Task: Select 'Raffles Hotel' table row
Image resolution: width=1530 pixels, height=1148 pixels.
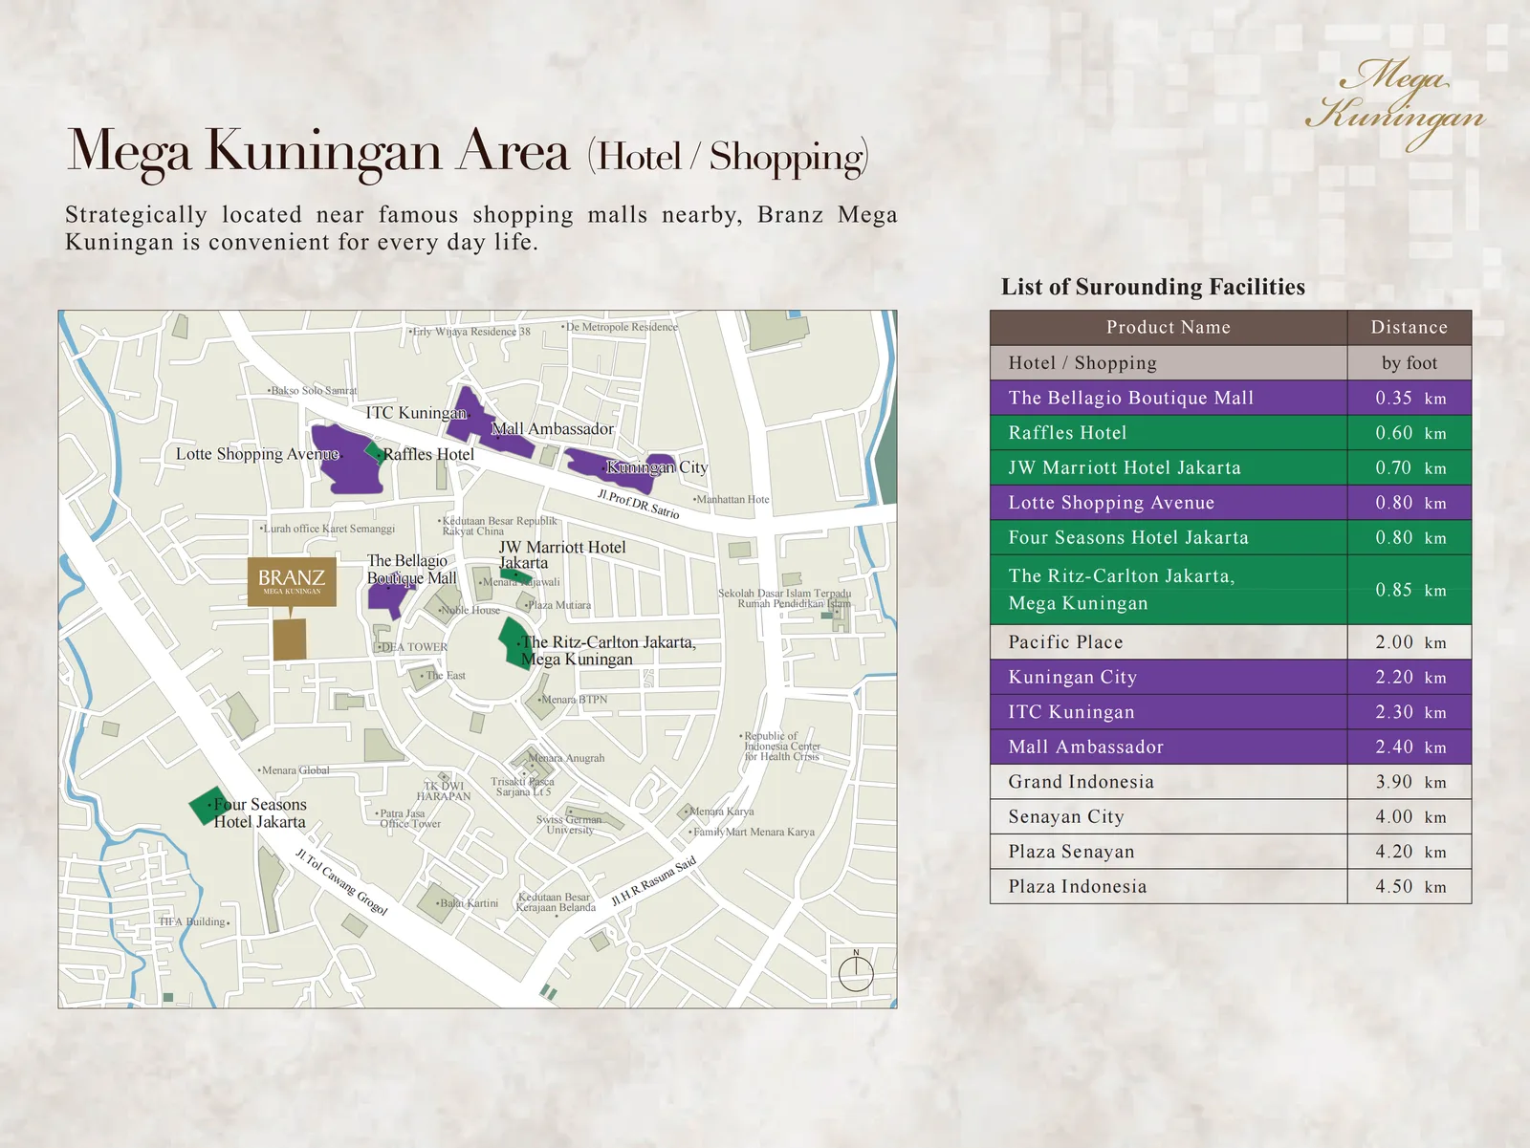Action: coord(1231,433)
